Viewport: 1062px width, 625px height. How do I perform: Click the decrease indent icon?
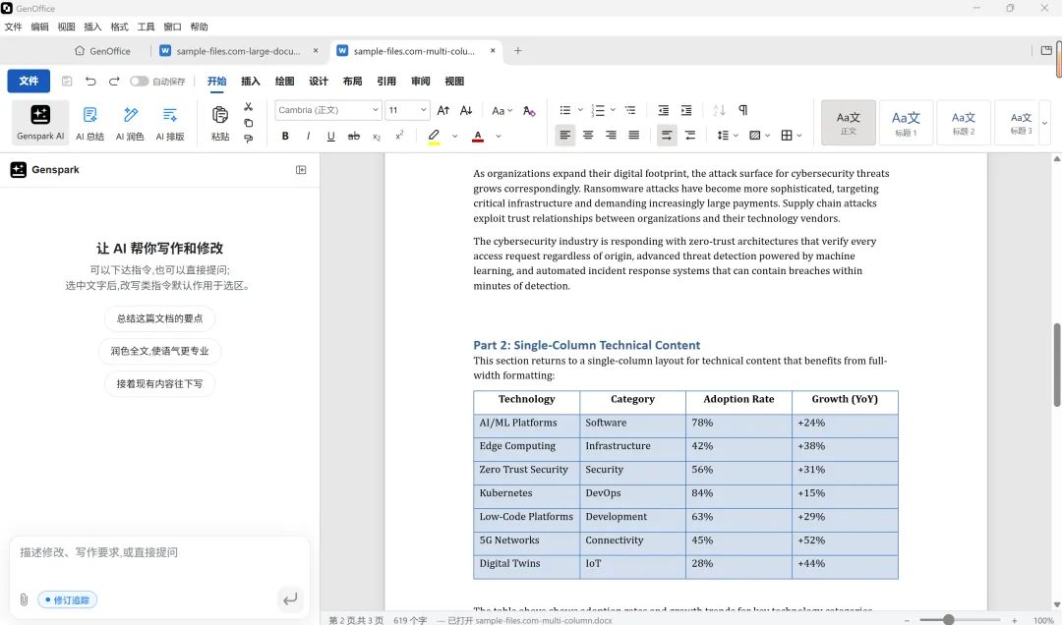[x=663, y=110]
